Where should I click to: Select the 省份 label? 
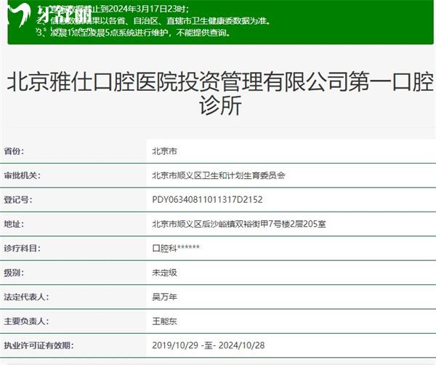coord(14,151)
